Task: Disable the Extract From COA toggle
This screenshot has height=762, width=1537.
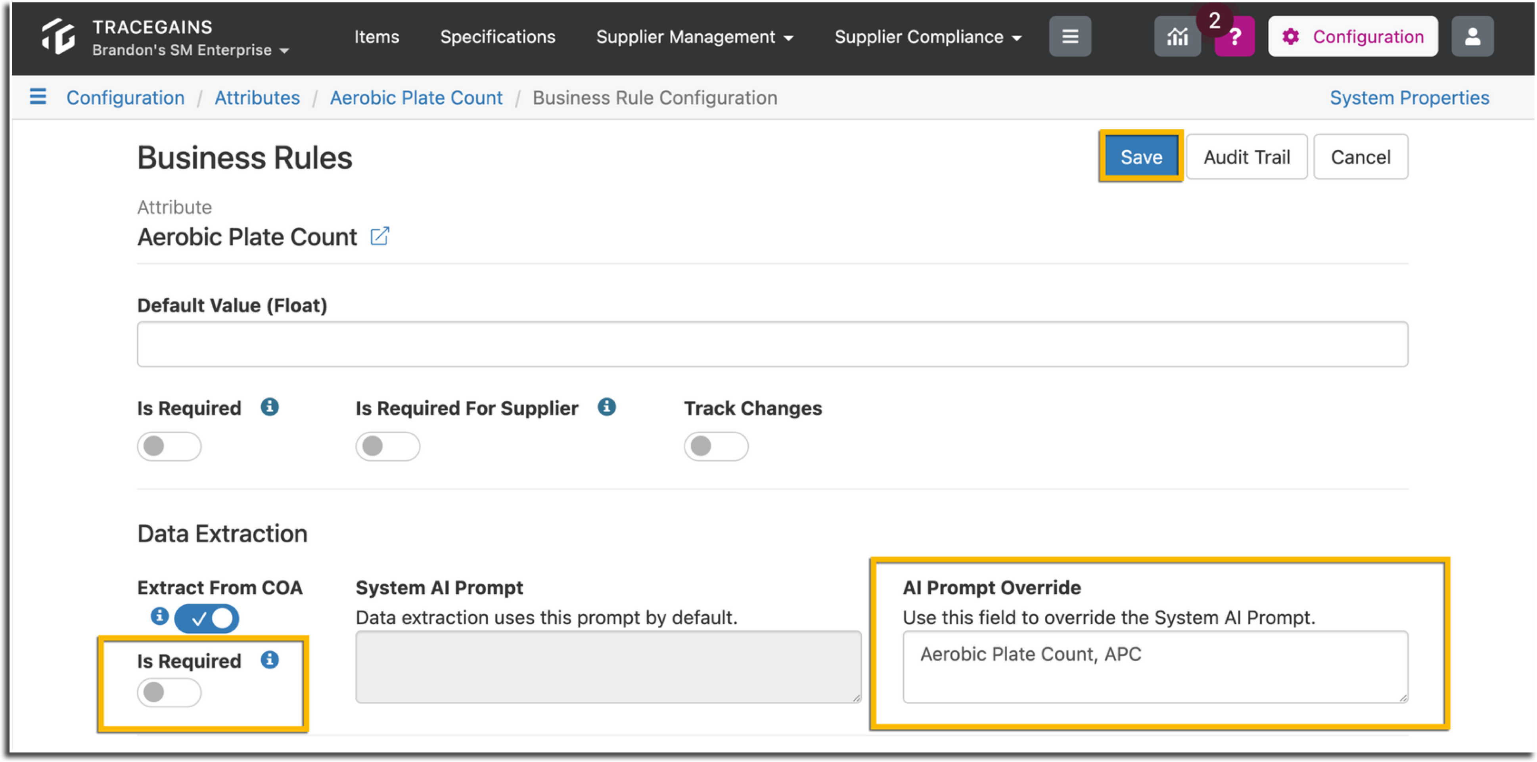Action: 207,618
